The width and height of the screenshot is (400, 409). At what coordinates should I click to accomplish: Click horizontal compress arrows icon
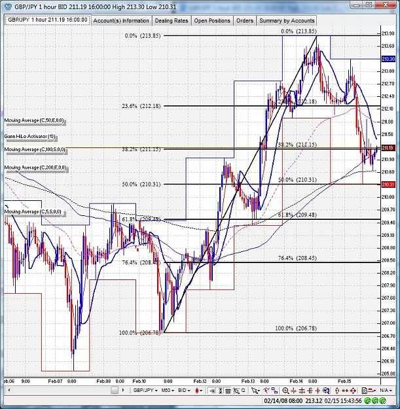[293, 391]
